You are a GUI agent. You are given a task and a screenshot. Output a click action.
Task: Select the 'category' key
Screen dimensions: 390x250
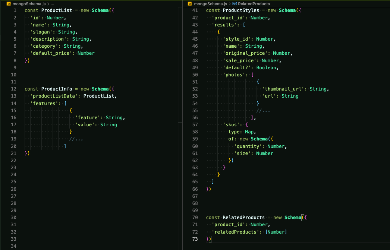pos(44,46)
